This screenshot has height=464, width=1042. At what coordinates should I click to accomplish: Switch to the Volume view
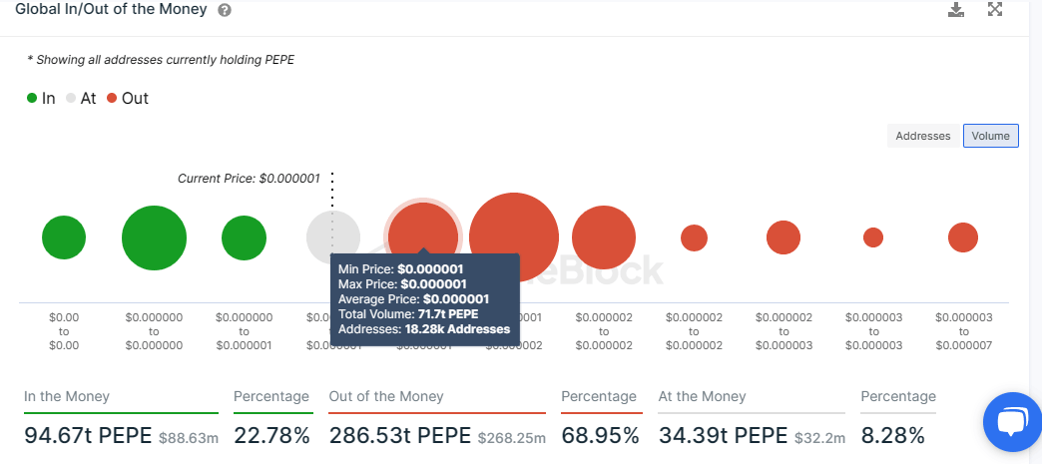pyautogui.click(x=990, y=136)
